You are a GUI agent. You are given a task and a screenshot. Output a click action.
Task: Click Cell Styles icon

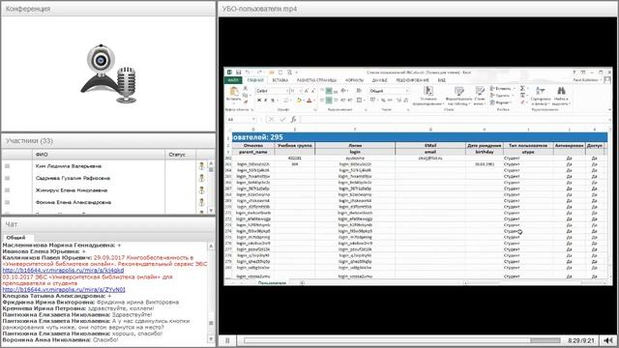click(480, 91)
